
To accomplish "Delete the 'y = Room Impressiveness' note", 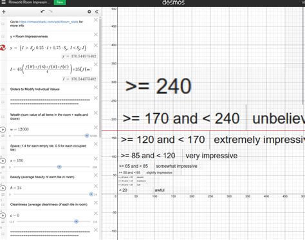I will point(96,35).
